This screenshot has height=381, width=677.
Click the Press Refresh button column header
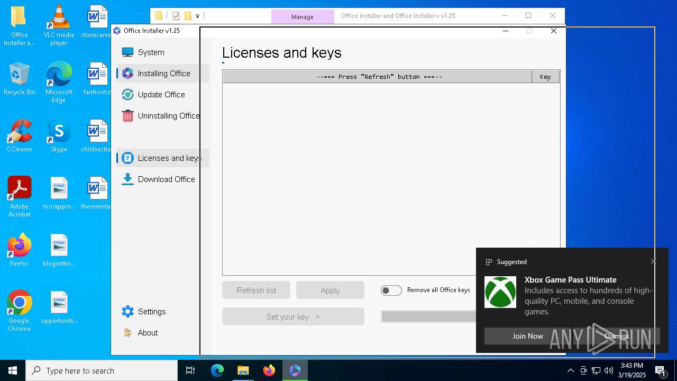pos(377,77)
